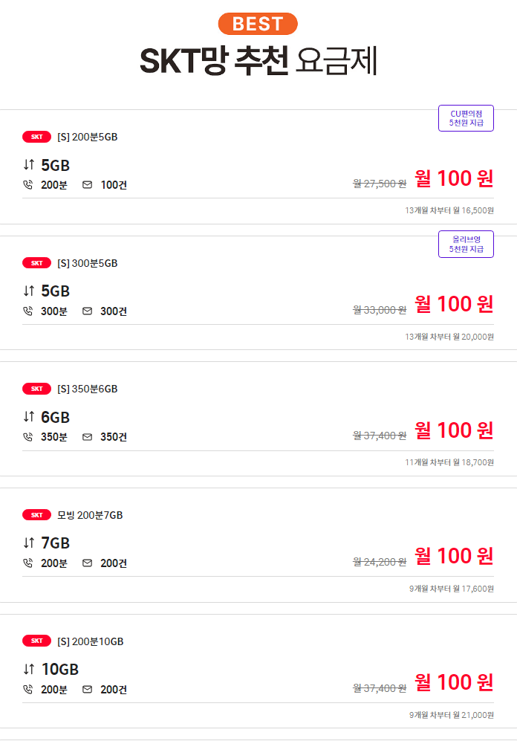Click the data arrows icon next to 7GB
This screenshot has width=517, height=741.
pos(27,543)
